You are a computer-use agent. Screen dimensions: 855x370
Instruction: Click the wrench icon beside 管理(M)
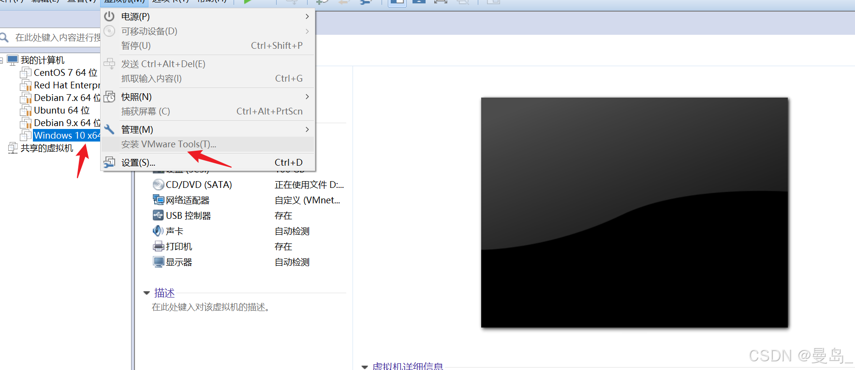(x=109, y=129)
